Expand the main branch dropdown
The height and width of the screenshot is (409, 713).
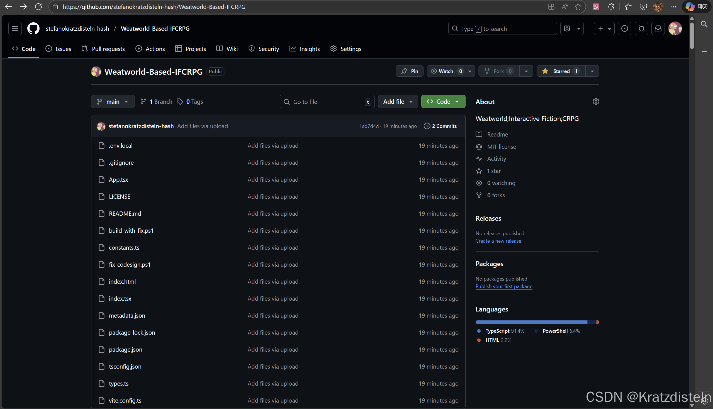click(x=113, y=102)
